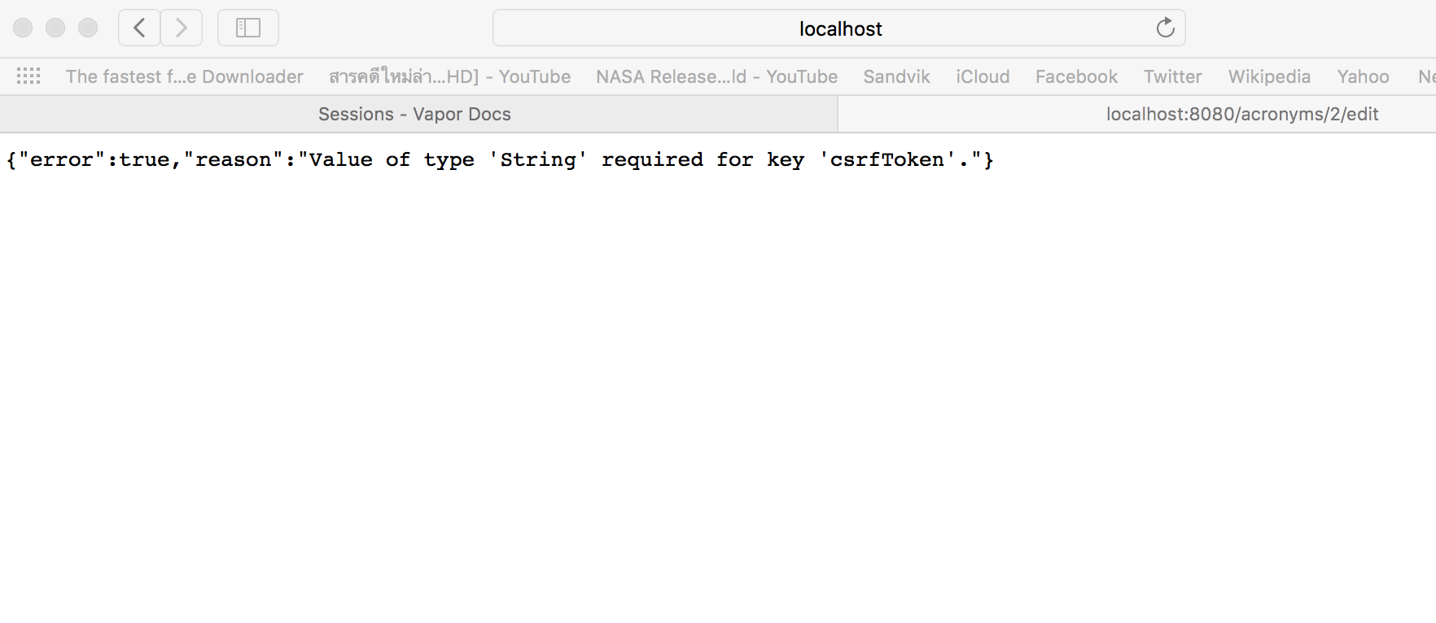Click the yellow minimize window button
The image size is (1436, 623).
tap(55, 28)
